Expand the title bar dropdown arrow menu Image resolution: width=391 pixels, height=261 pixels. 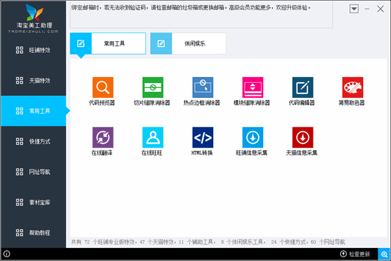354,9
